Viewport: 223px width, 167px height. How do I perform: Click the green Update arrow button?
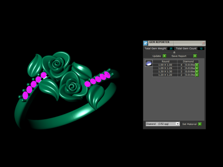coord(164,56)
